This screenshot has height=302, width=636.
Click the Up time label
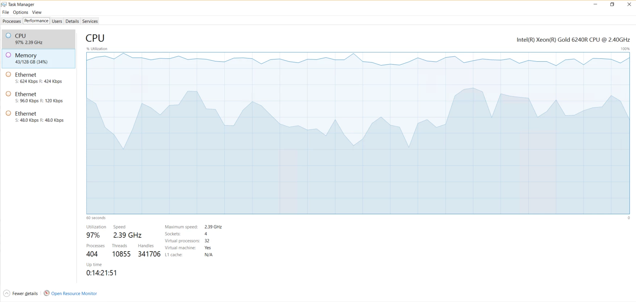tap(94, 265)
